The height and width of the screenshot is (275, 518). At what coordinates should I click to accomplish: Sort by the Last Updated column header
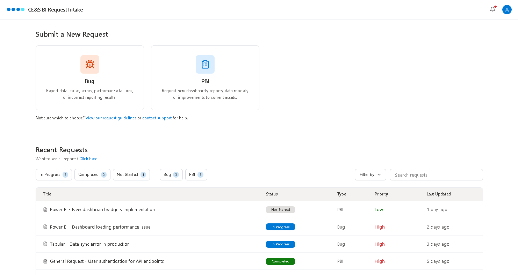(x=439, y=194)
